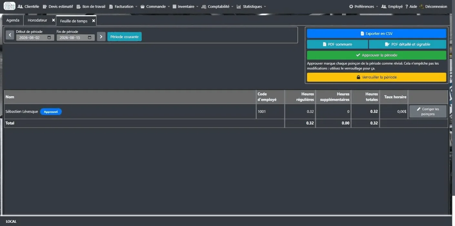
Task: Open the Clientèle menu item
Action: coord(28,6)
